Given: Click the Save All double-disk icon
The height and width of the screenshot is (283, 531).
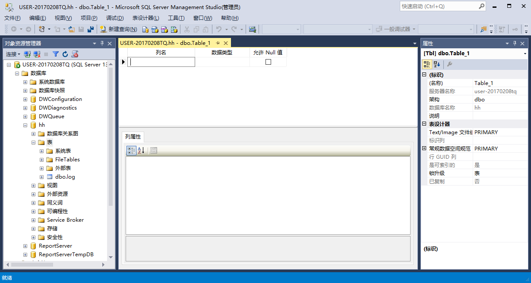Looking at the screenshot, I should tap(91, 29).
